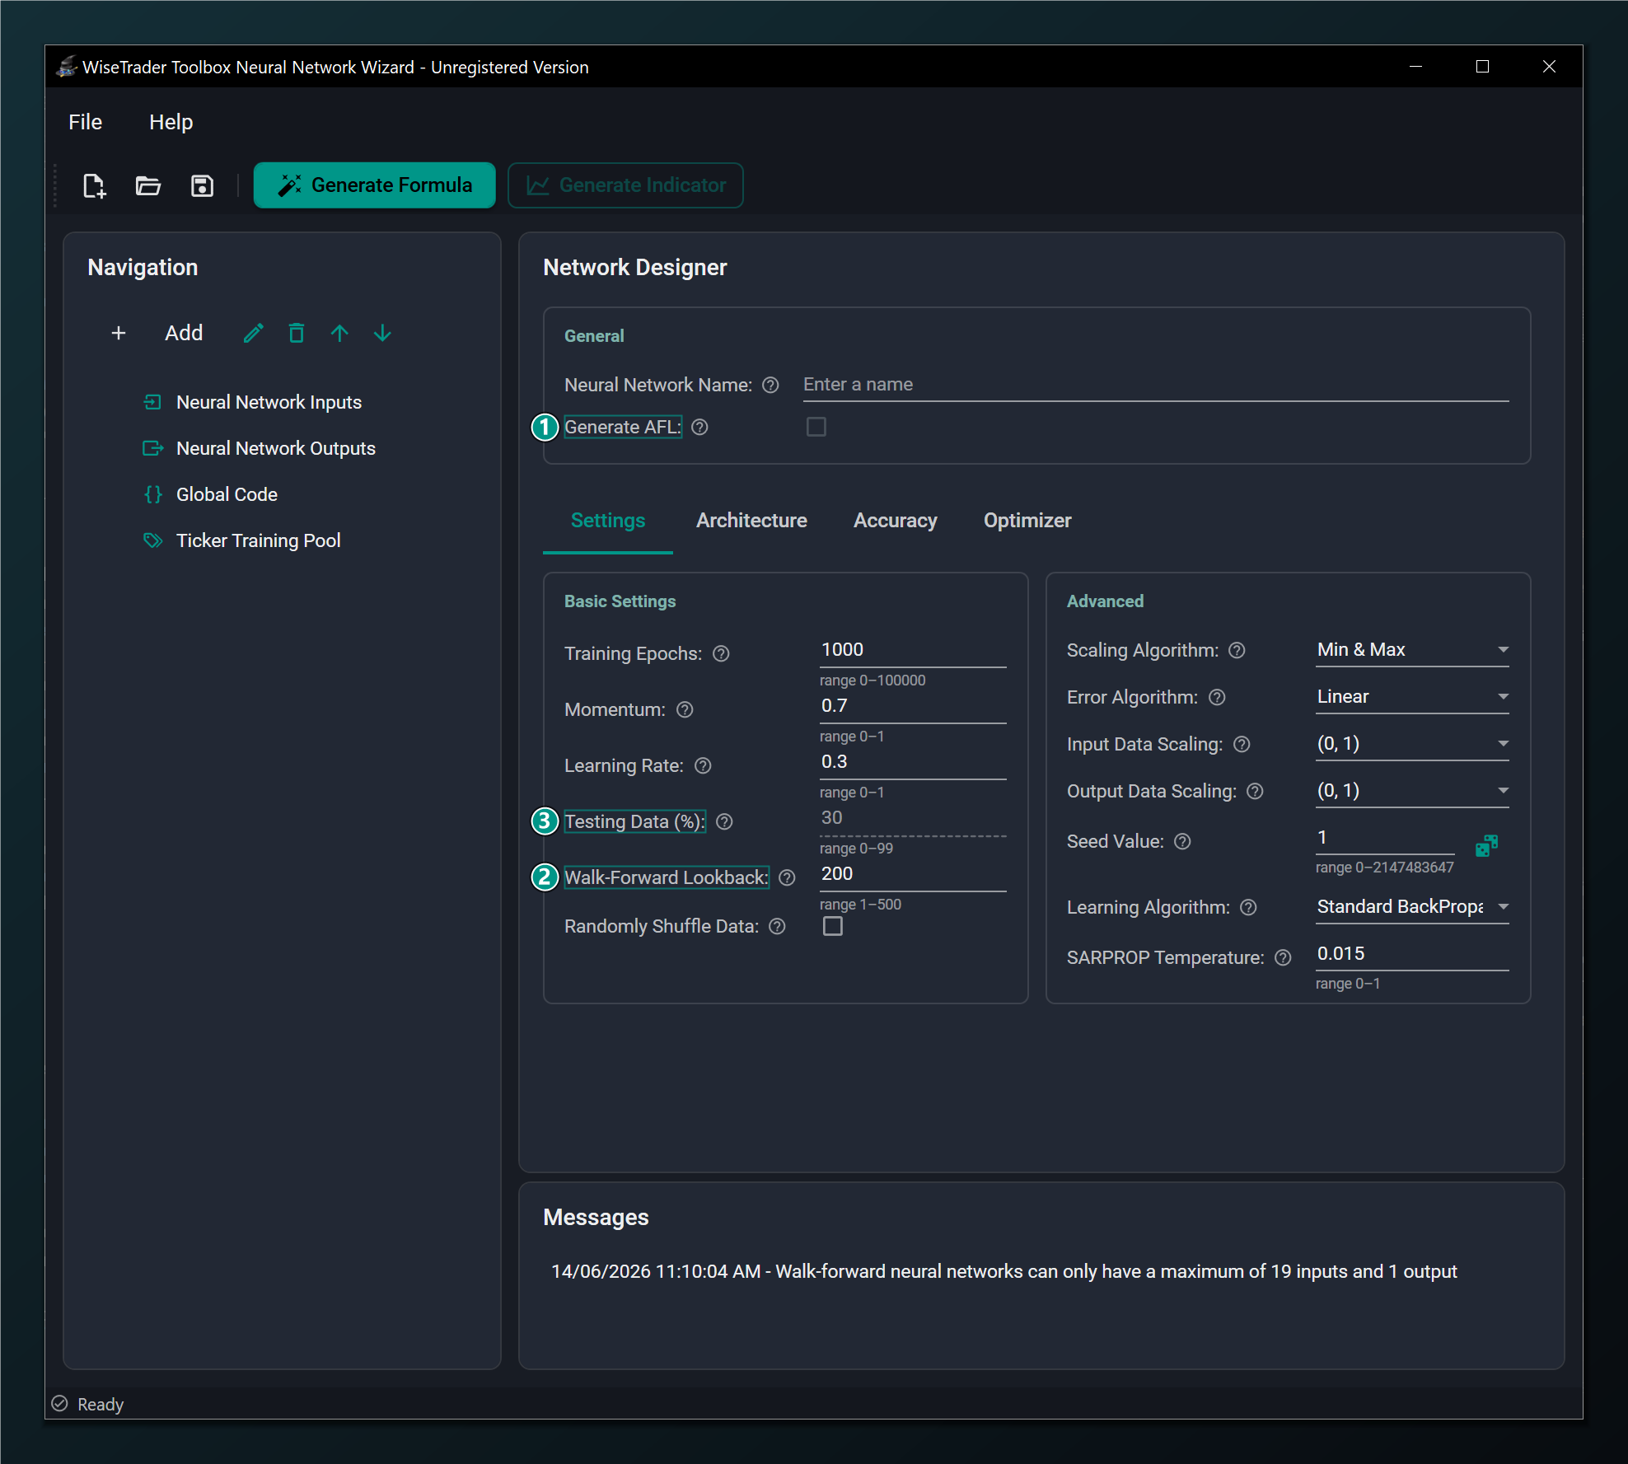Image resolution: width=1628 pixels, height=1464 pixels.
Task: Open the Error Algorithm dropdown
Action: click(x=1412, y=697)
